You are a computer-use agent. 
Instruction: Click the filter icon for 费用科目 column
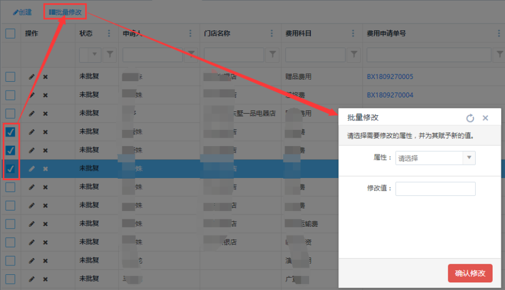coord(354,55)
